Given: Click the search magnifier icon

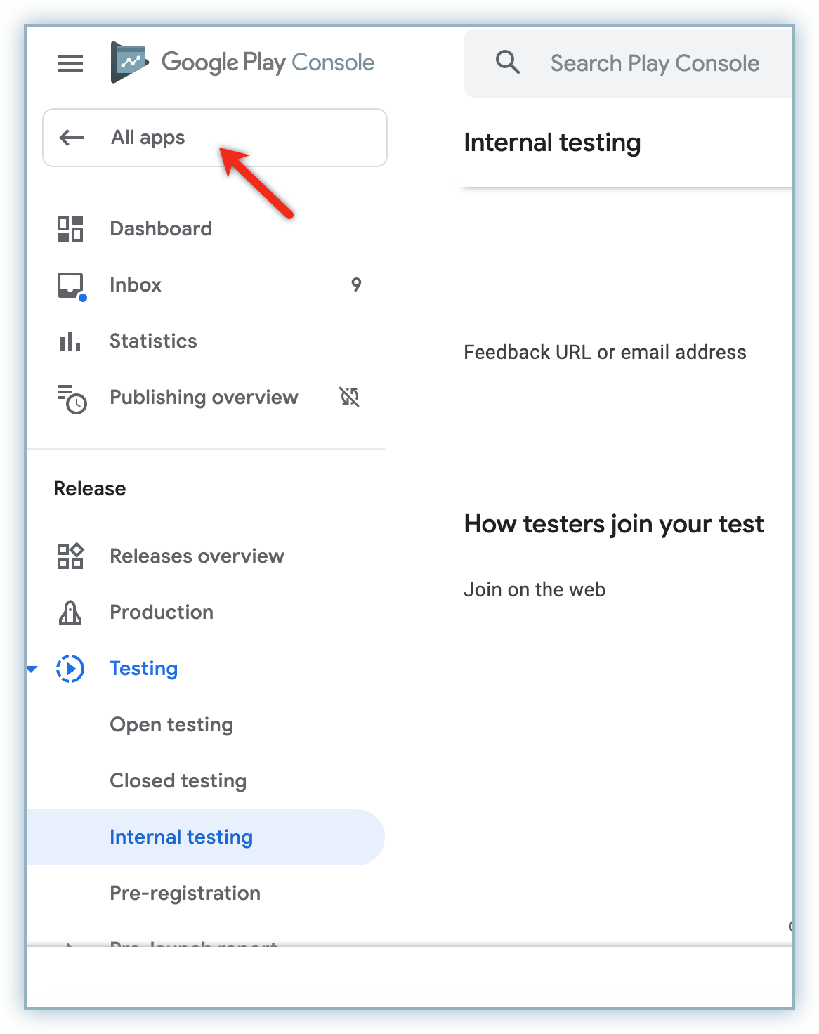Looking at the screenshot, I should pyautogui.click(x=508, y=63).
